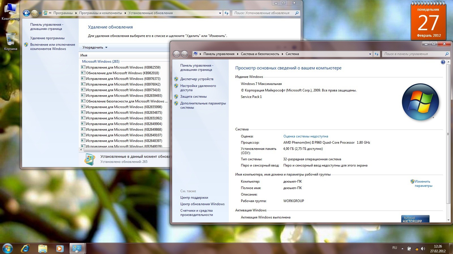The image size is (453, 254).
Task: Click search field in the System window
Action: point(413,54)
